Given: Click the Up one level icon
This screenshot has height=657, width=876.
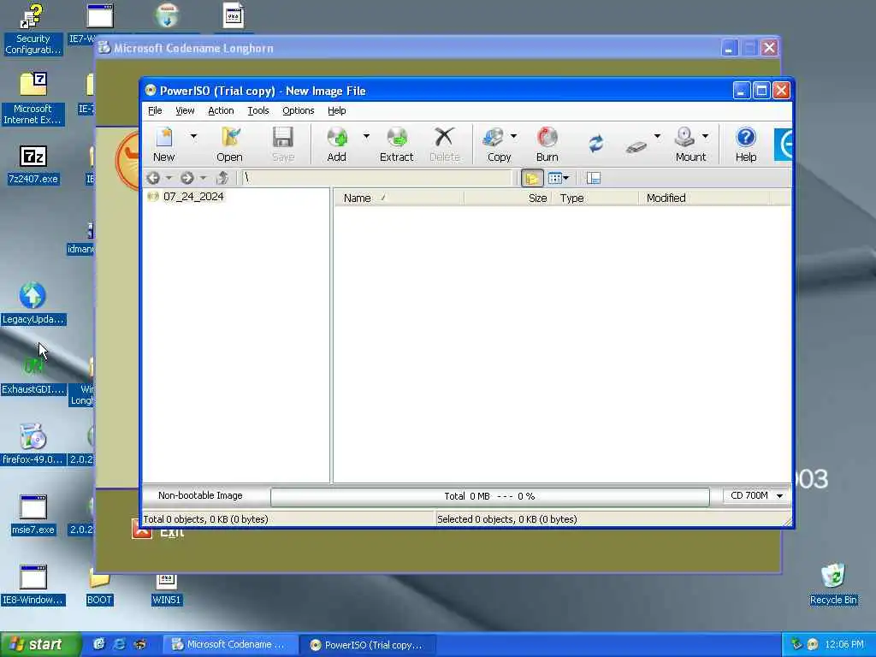Looking at the screenshot, I should 222,178.
